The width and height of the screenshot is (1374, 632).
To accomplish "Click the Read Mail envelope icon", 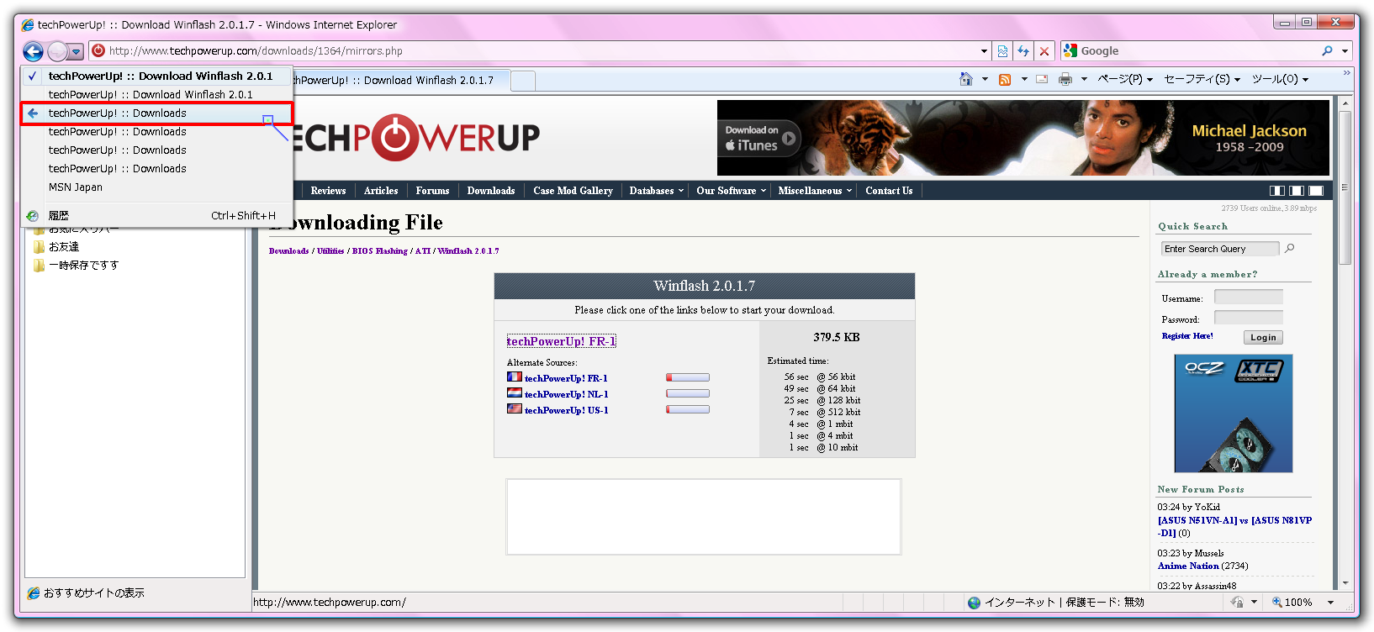I will (x=1042, y=79).
